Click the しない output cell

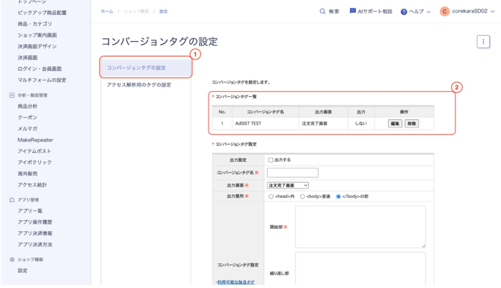[x=361, y=124]
